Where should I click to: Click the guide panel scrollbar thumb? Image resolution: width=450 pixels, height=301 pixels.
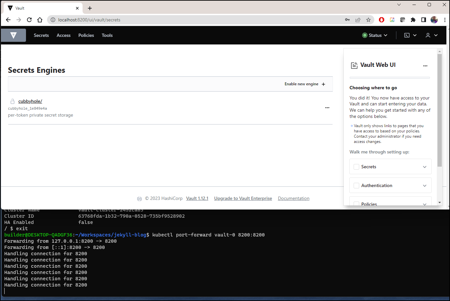pyautogui.click(x=439, y=110)
